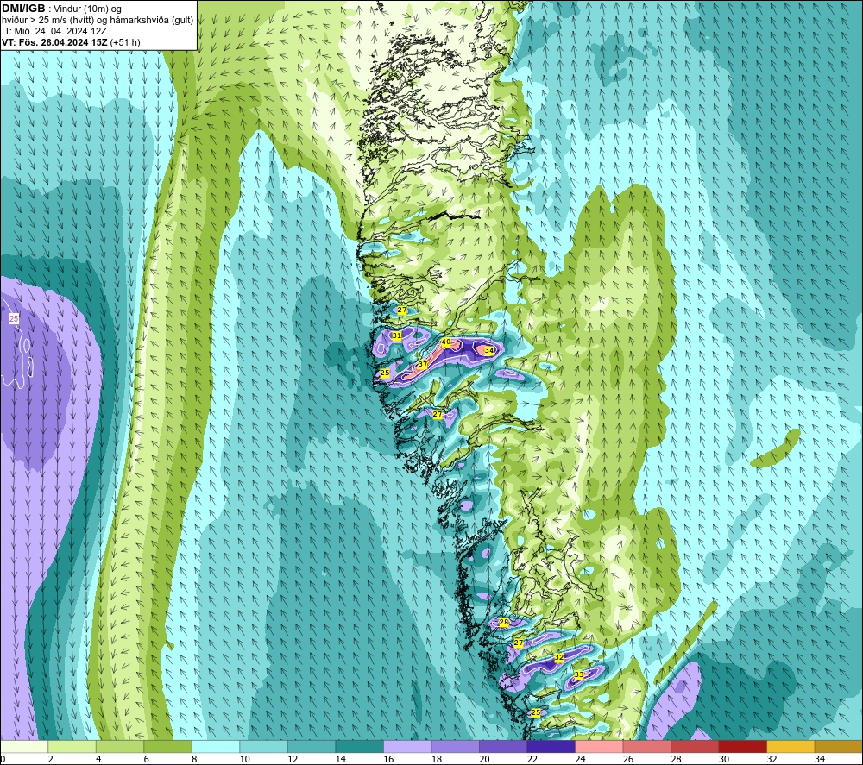Select the 'IT: Mið. 24. 04. 2024 12Z' line
Viewport: 863px width, 765px height.
[54, 31]
